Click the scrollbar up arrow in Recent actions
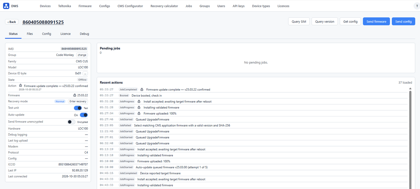 click(410, 88)
